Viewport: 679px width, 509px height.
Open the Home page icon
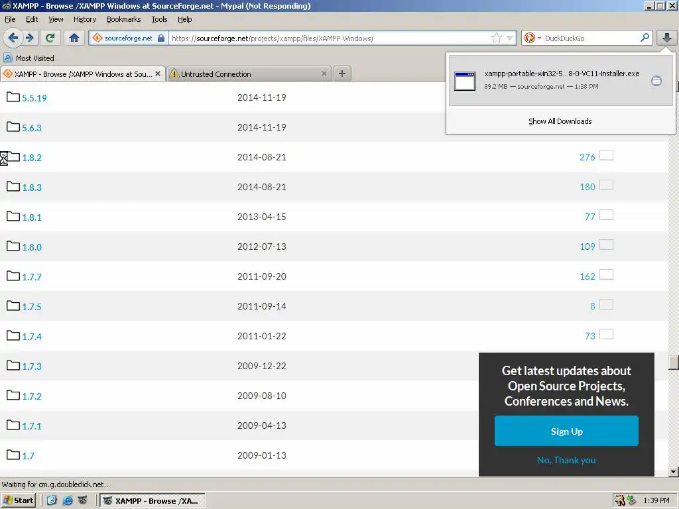(74, 38)
